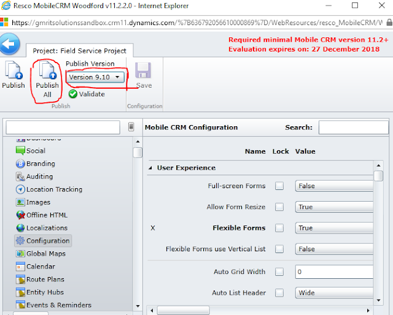Open the Location Tracking icon
The height and width of the screenshot is (315, 393).
[x=20, y=189]
